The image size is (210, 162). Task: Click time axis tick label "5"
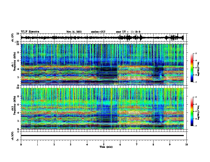(104, 145)
